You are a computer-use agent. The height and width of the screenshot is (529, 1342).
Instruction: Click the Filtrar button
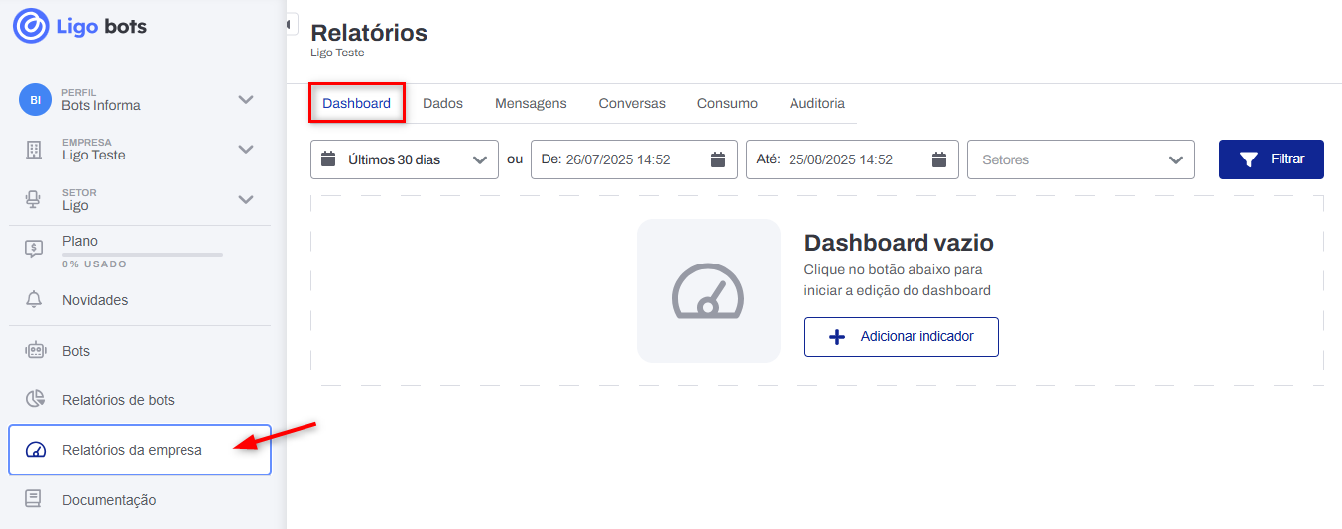coord(1271,159)
